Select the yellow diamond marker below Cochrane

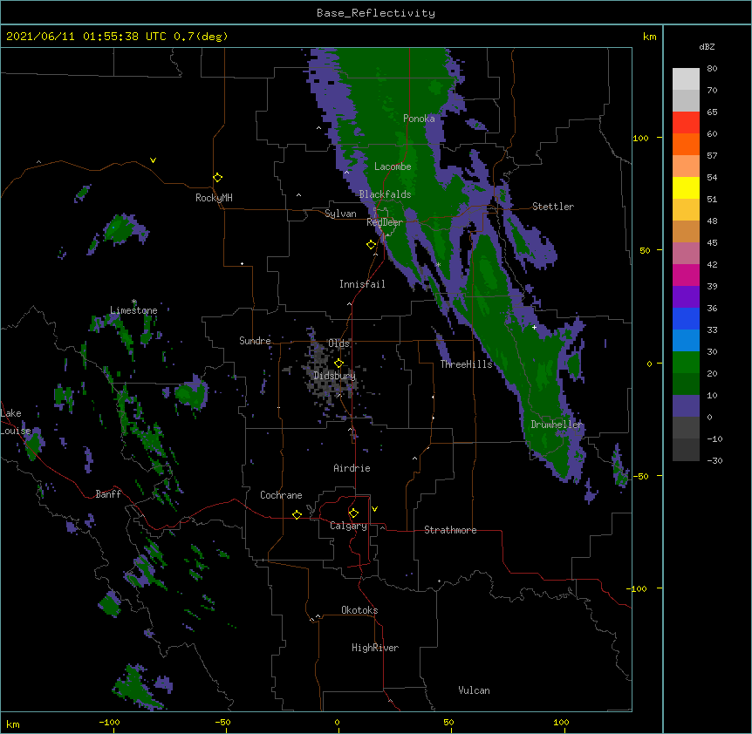pos(297,514)
